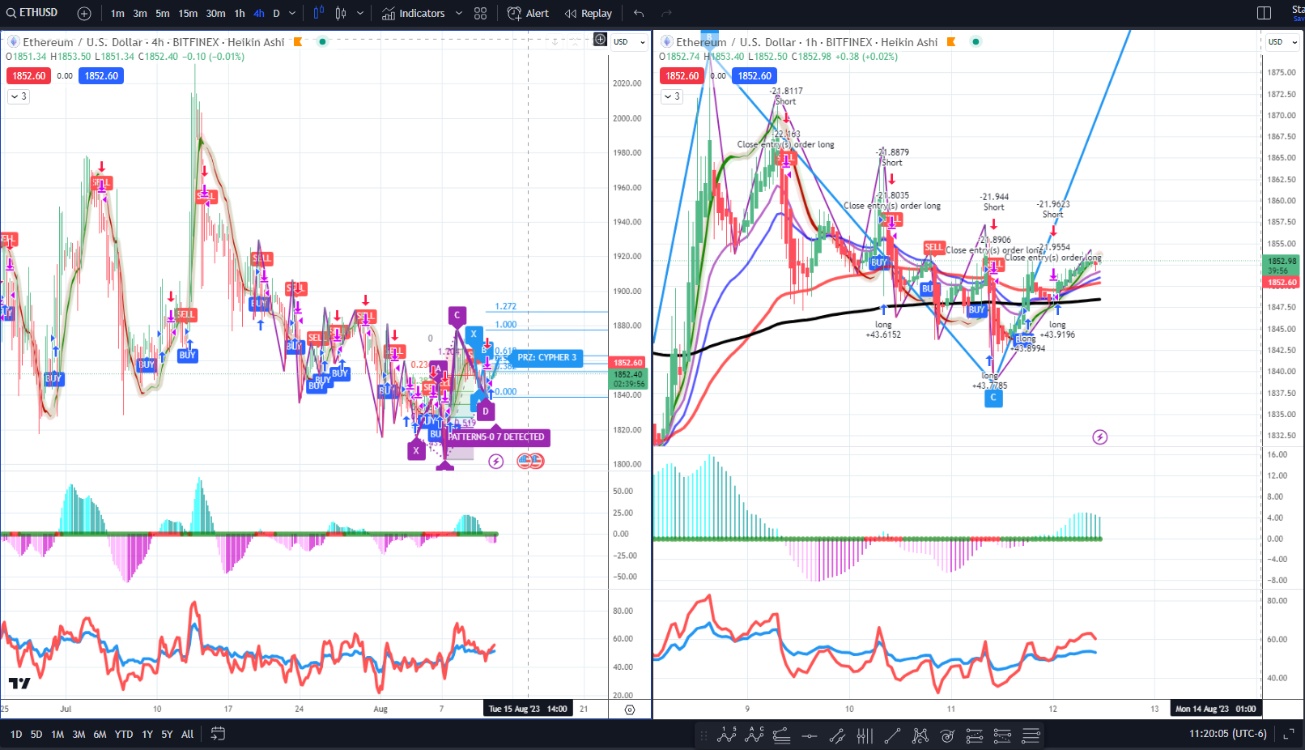Select the active 4h timeframe
Viewport: 1305px width, 750px height.
click(x=259, y=13)
